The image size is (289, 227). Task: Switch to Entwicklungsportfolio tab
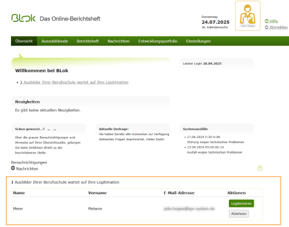click(x=158, y=41)
